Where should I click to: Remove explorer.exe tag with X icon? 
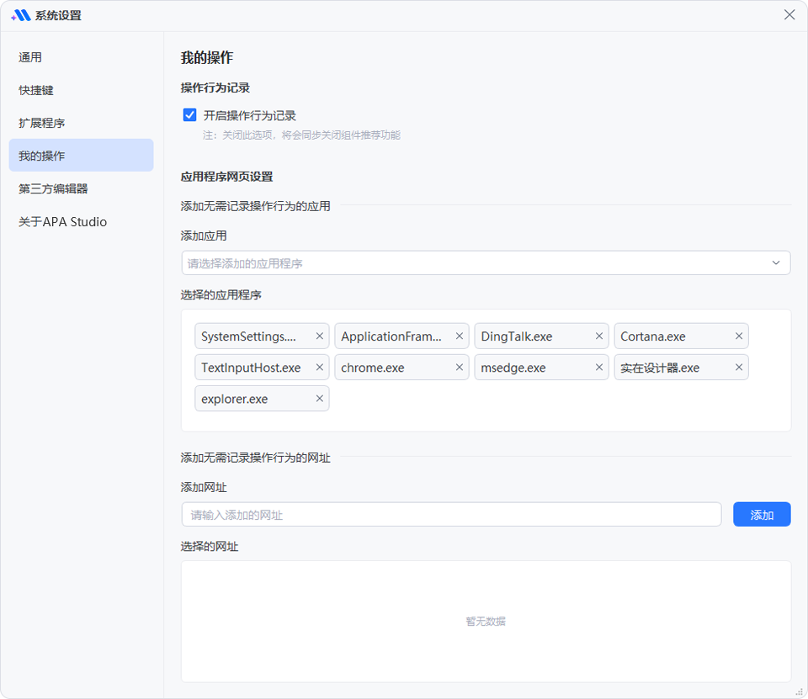[320, 399]
